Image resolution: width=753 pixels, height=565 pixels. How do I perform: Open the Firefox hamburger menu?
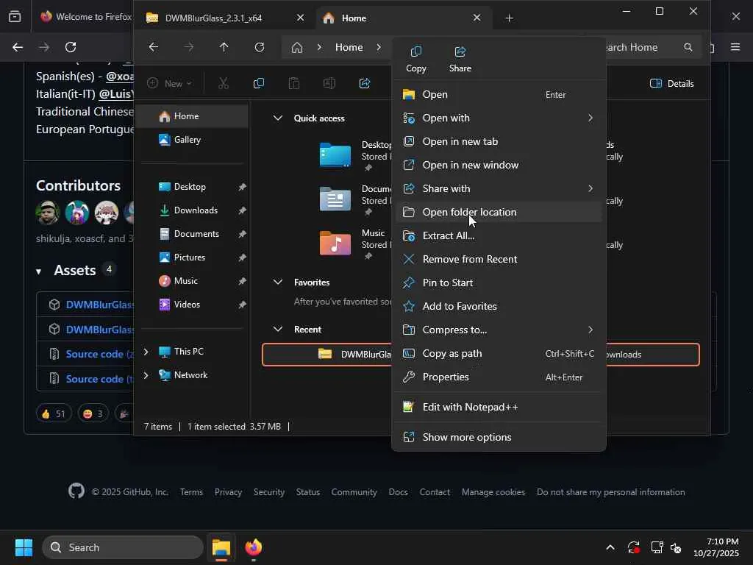pyautogui.click(x=735, y=47)
